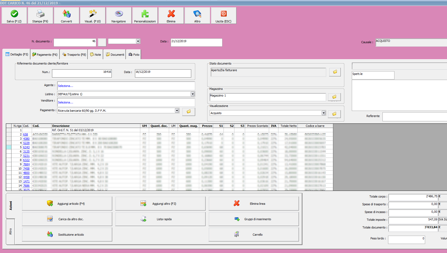This screenshot has height=253, width=447.
Task: Open the Documenti tab
Action: tap(115, 55)
